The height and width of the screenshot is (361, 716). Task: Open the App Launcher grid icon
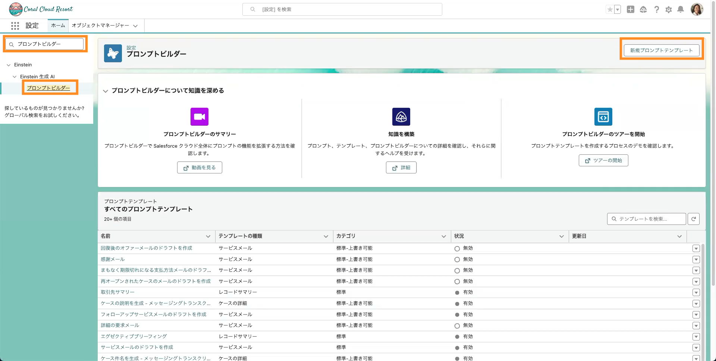click(15, 26)
